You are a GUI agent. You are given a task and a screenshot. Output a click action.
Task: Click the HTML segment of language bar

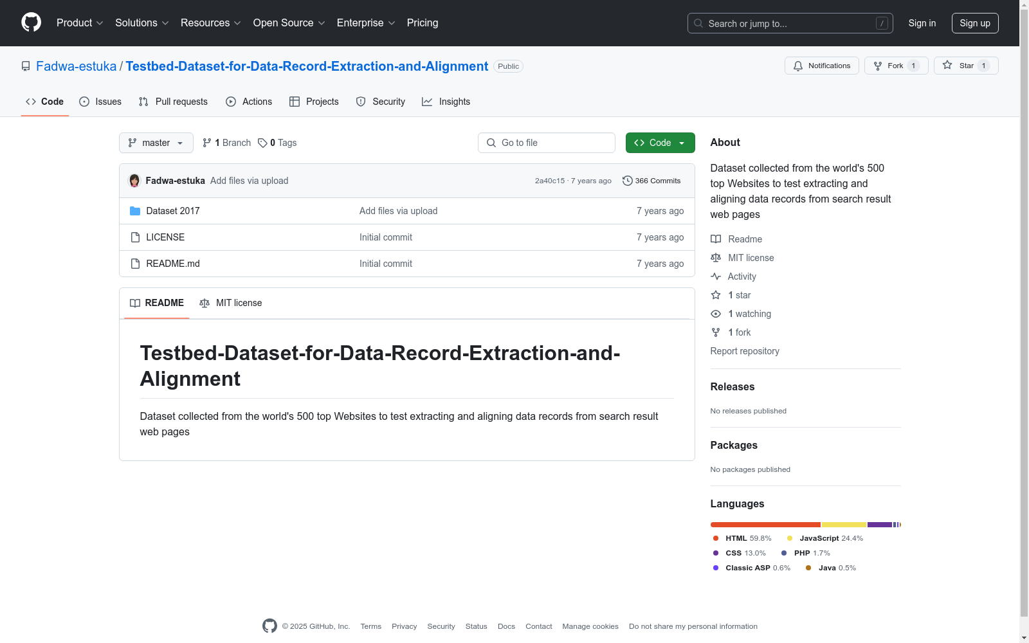coord(765,525)
